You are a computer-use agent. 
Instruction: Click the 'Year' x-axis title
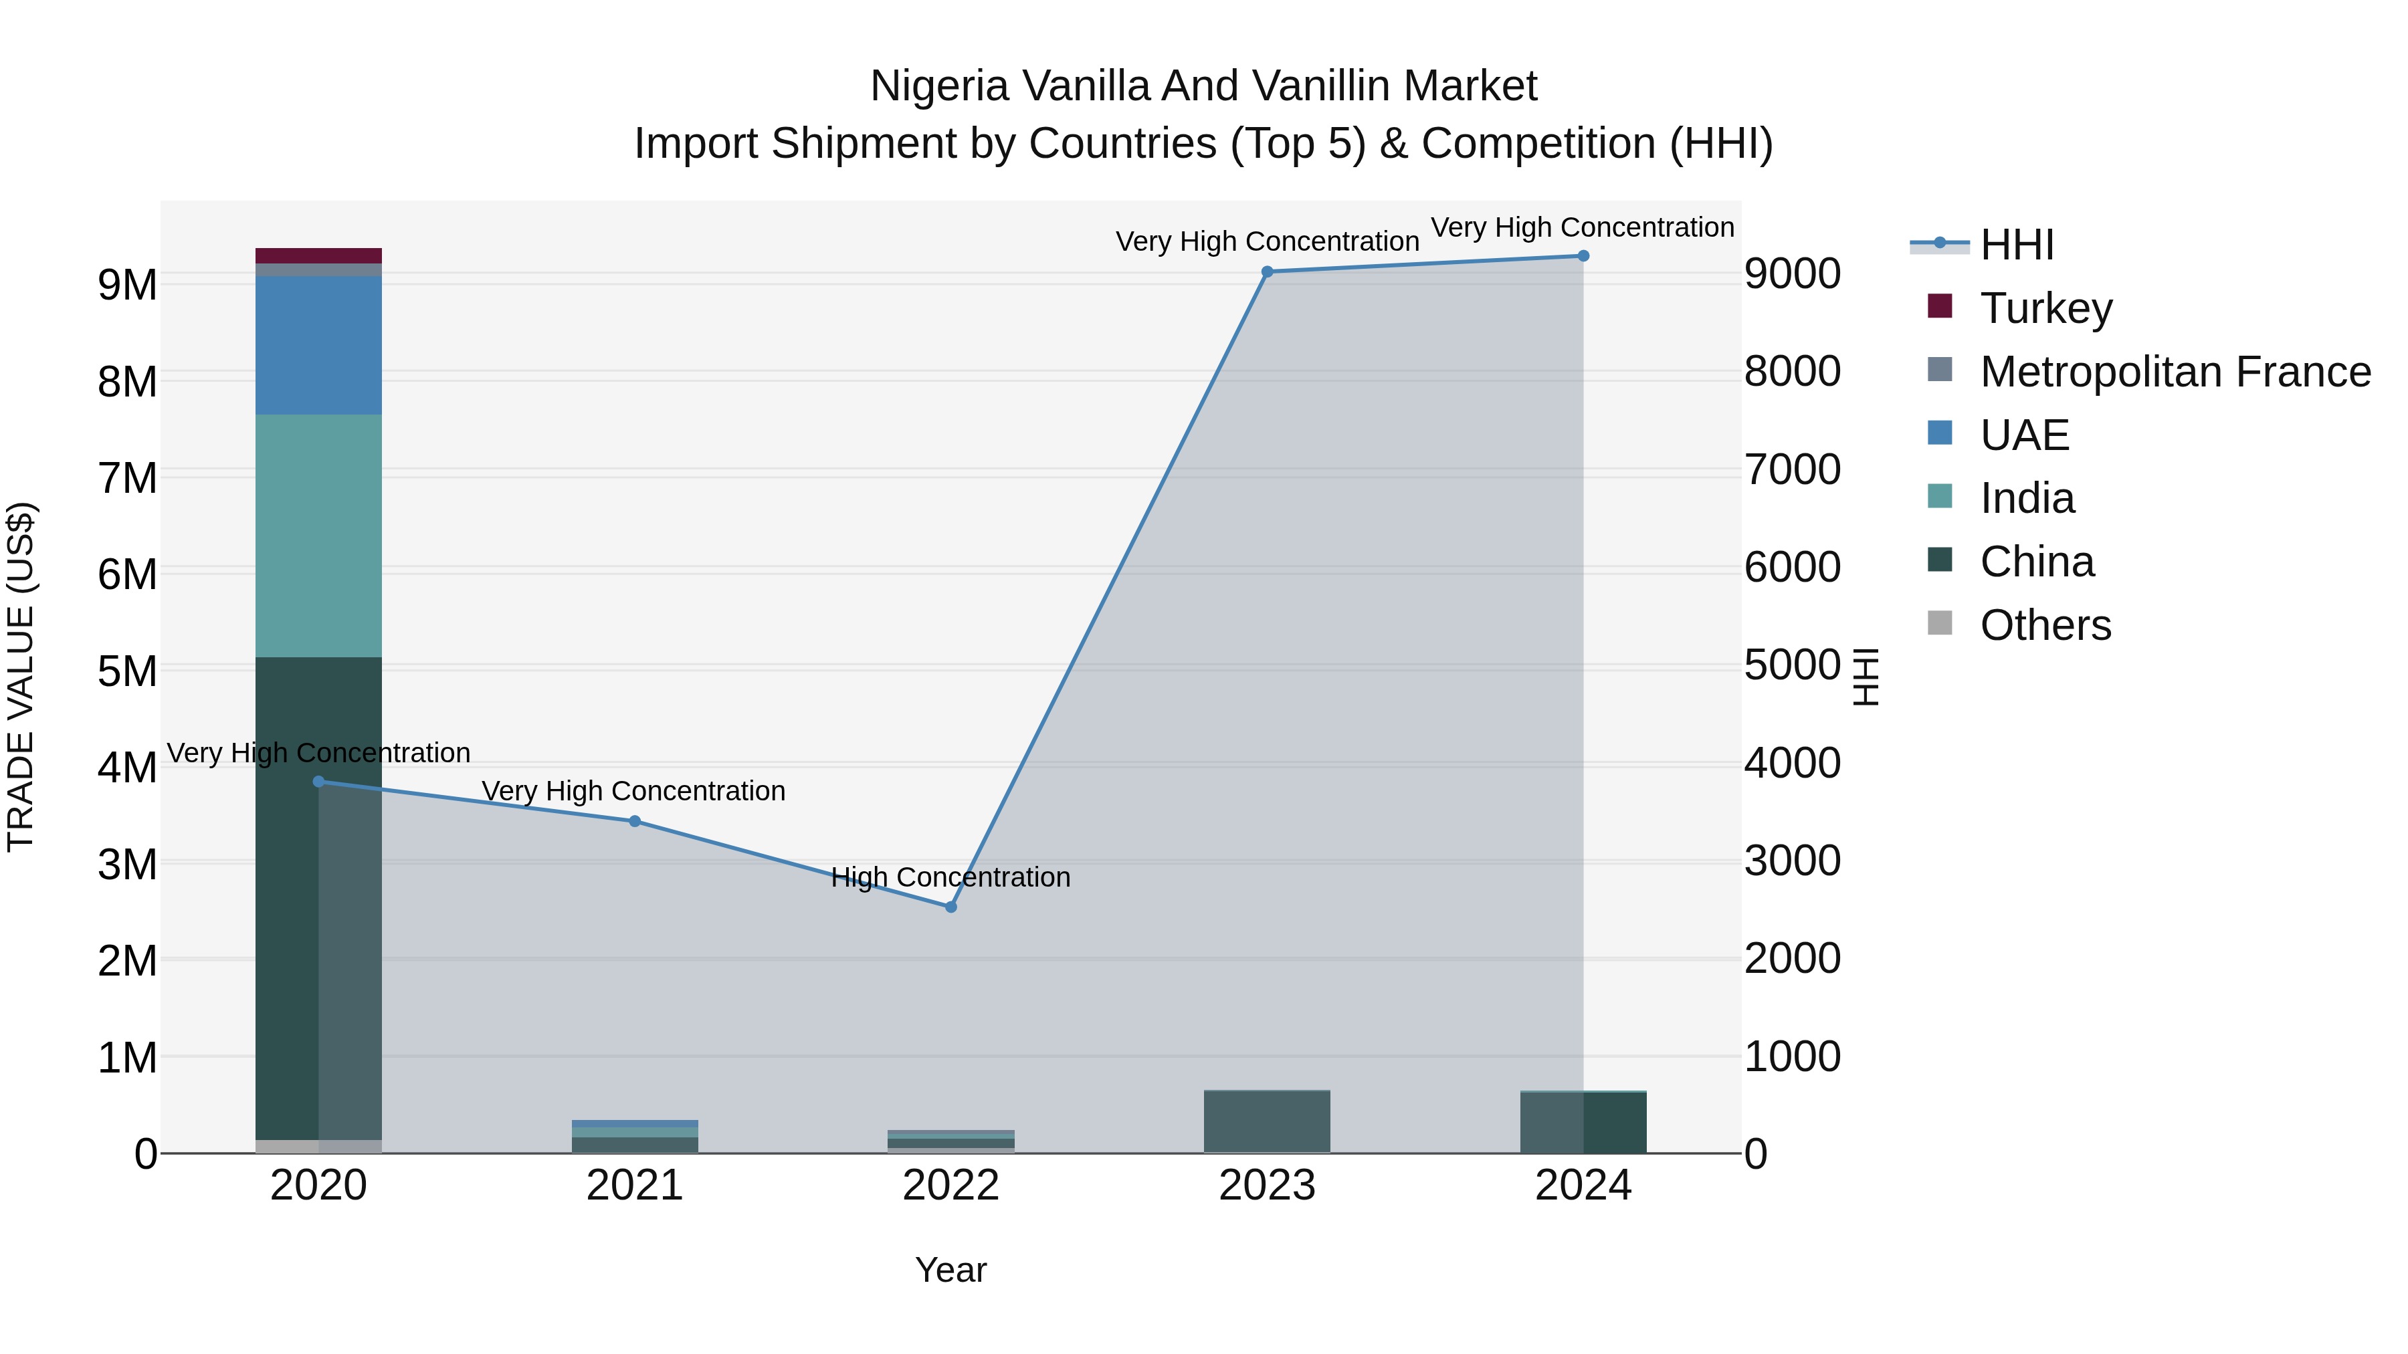[x=950, y=1270]
